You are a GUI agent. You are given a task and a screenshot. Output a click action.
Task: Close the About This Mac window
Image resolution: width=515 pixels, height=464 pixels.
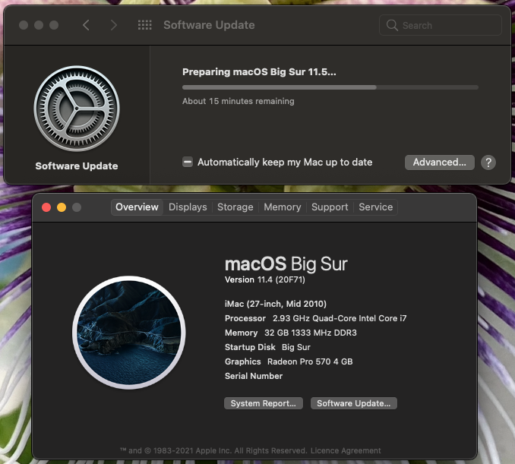46,207
